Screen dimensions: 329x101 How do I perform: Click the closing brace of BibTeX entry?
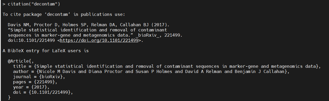[9, 98]
